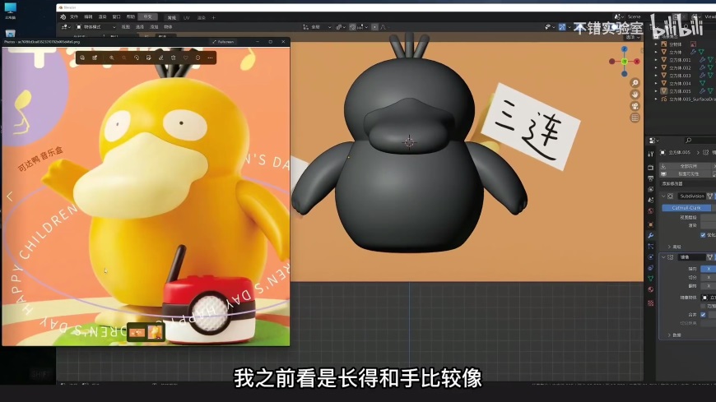Image resolution: width=716 pixels, height=402 pixels.
Task: Open the Blender logo menu
Action: click(63, 17)
